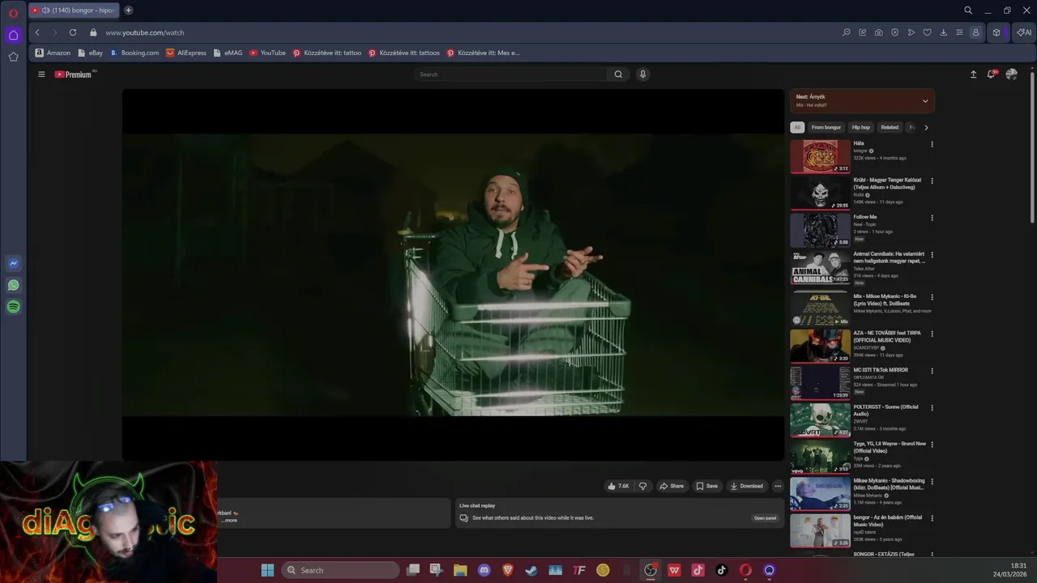Open Messenger in Opera sidebar
The height and width of the screenshot is (583, 1037).
pyautogui.click(x=13, y=263)
